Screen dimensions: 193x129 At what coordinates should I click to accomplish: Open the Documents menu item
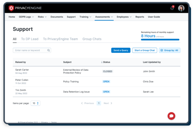(x=57, y=17)
